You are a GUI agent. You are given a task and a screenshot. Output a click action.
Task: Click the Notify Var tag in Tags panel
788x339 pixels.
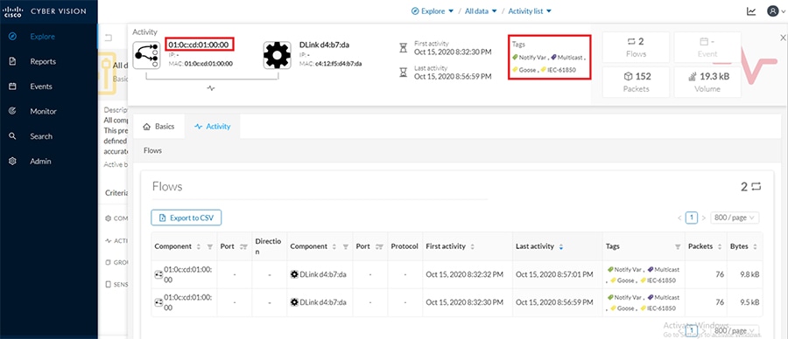(x=529, y=57)
